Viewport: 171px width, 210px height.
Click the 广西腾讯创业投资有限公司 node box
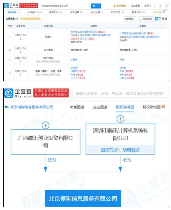(x=46, y=142)
